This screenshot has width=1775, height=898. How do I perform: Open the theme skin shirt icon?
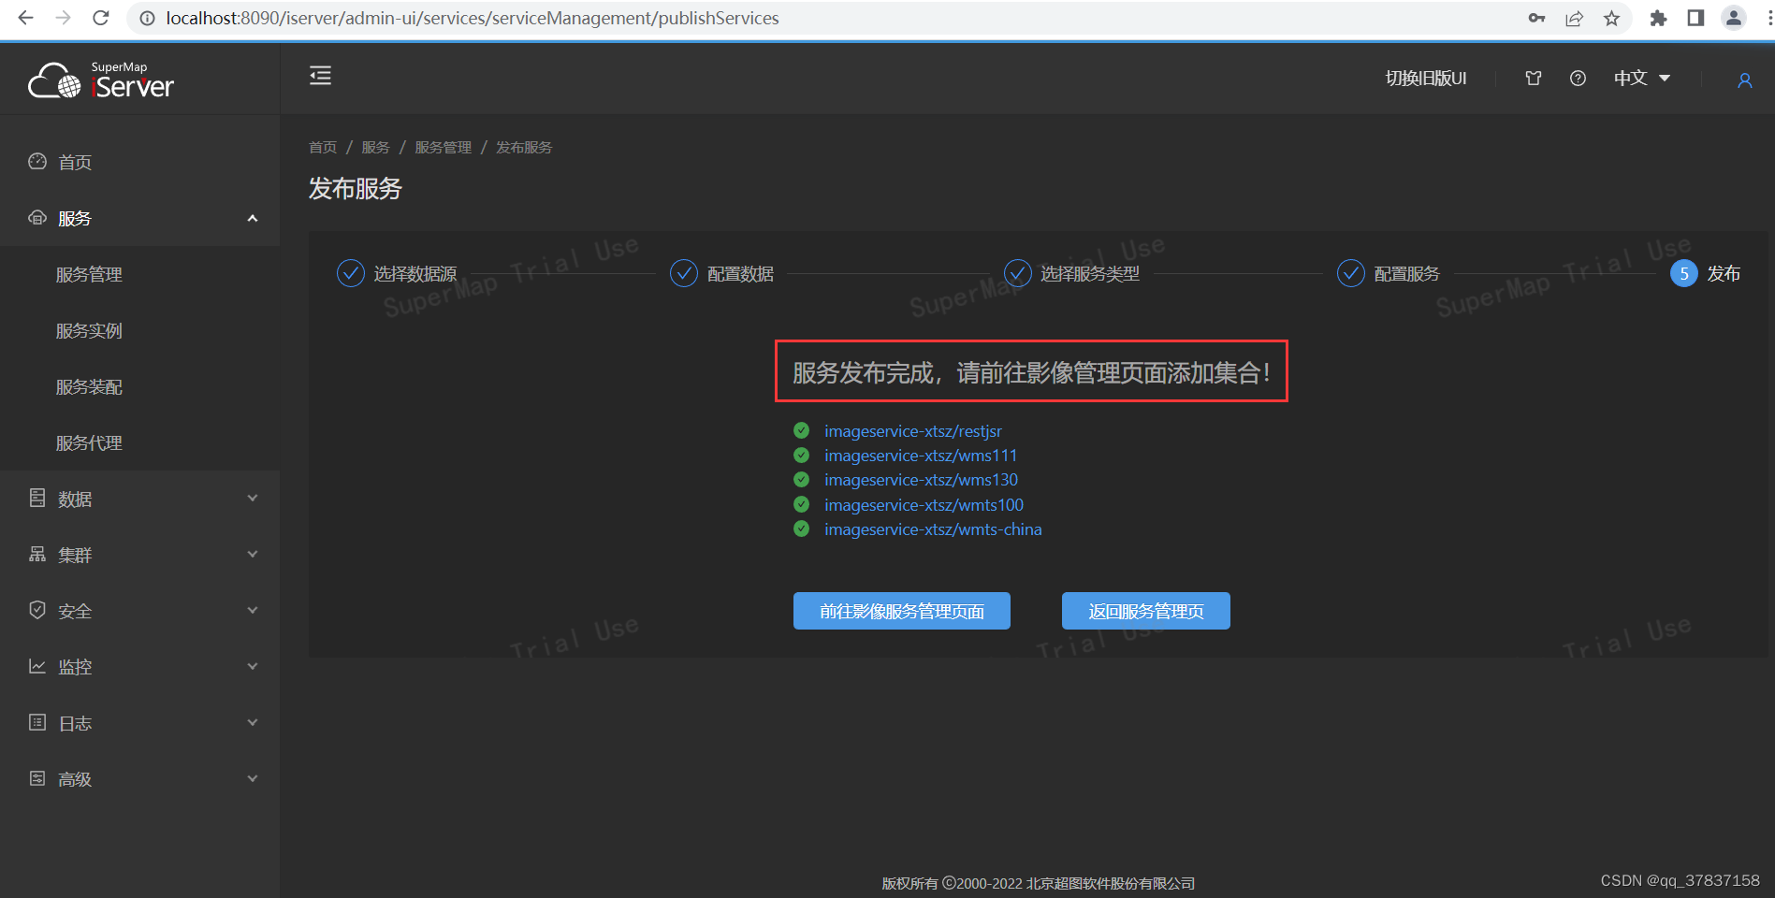[x=1533, y=79]
